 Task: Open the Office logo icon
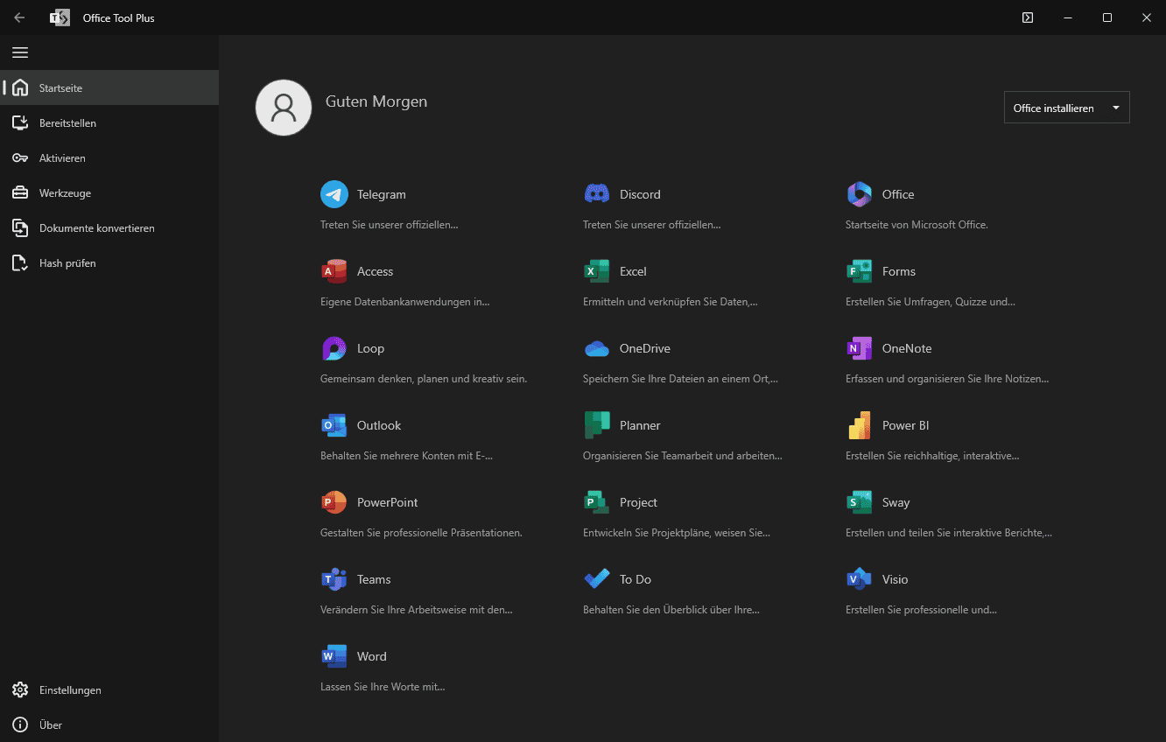point(860,194)
